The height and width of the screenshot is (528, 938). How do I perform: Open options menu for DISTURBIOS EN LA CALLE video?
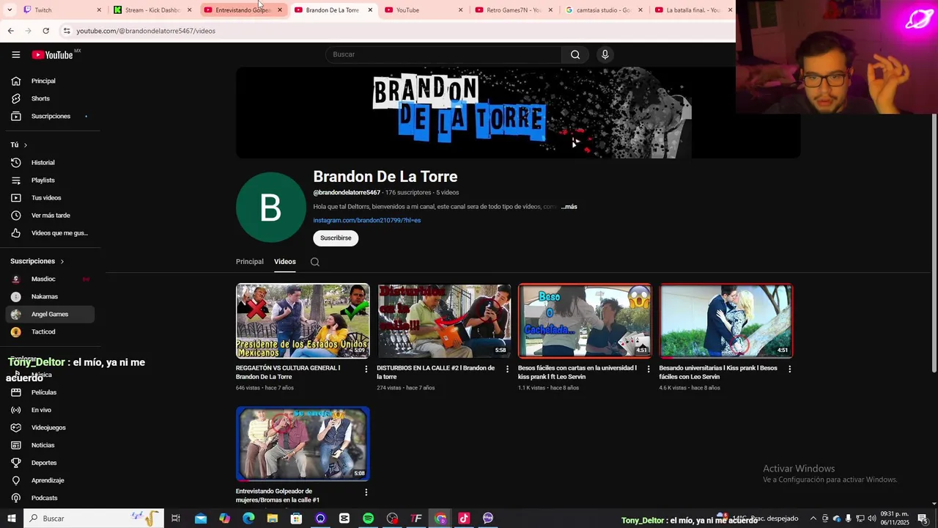point(507,369)
